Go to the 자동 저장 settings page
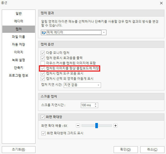This screenshot has width=166, height=154. coord(19,44)
